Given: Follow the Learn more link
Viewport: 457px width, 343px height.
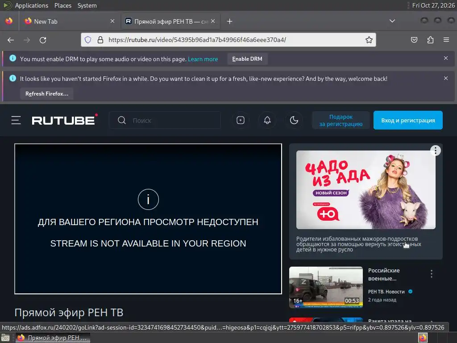Looking at the screenshot, I should coord(203,59).
